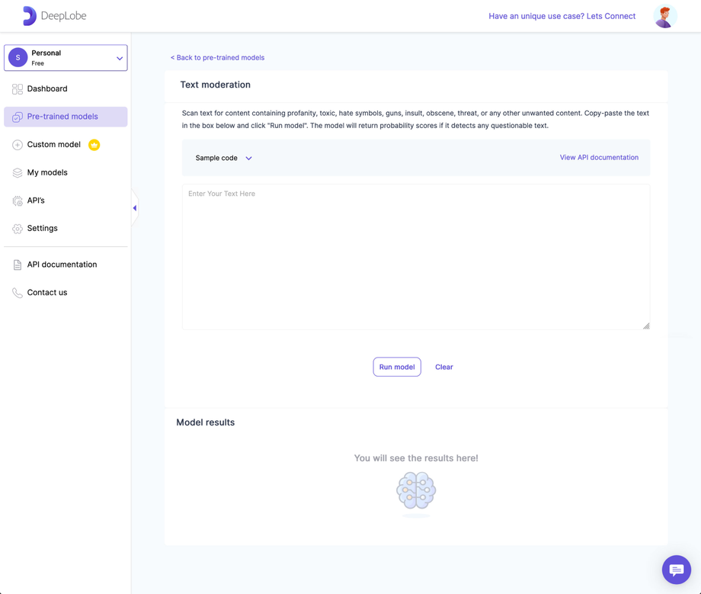Click inside the Enter Your Text Here field
Image resolution: width=701 pixels, height=594 pixels.
pyautogui.click(x=415, y=255)
